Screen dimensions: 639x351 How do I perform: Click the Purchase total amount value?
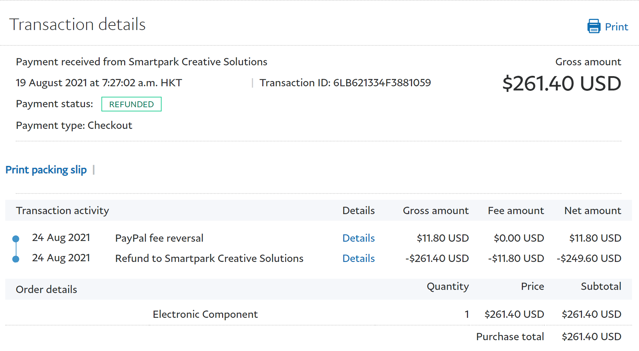pyautogui.click(x=591, y=337)
